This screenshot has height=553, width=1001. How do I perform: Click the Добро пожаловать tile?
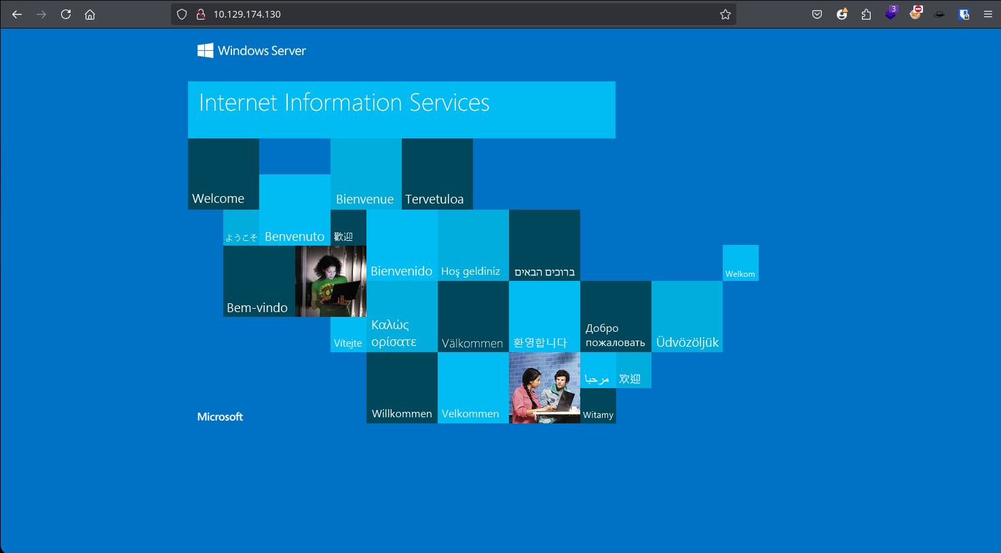tap(616, 316)
